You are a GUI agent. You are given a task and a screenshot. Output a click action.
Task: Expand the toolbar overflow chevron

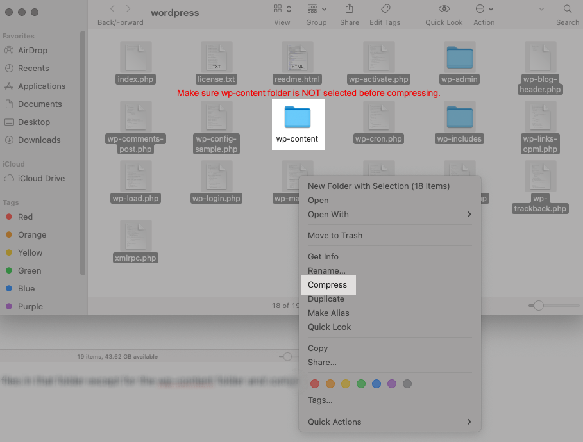click(541, 9)
